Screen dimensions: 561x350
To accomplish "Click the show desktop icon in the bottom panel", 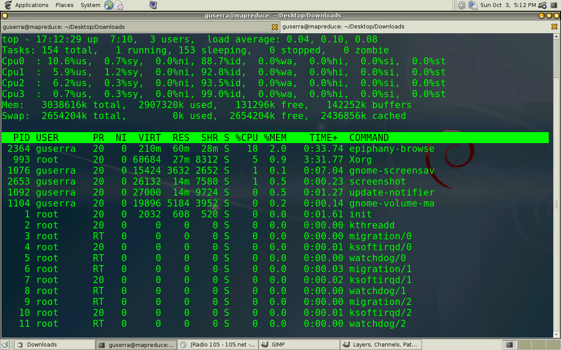I will tap(6, 345).
